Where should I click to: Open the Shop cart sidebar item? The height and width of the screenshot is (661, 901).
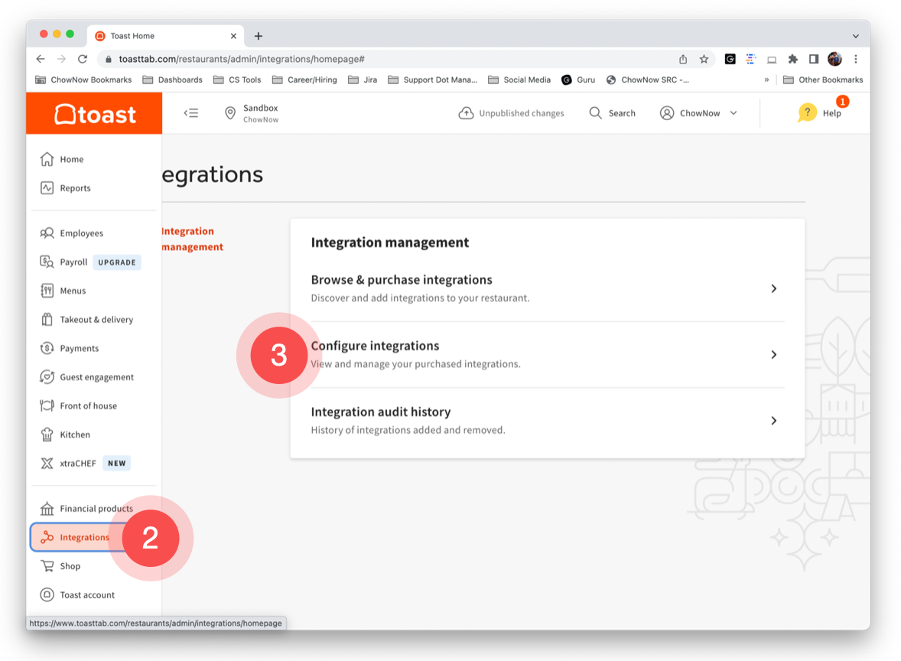click(70, 566)
